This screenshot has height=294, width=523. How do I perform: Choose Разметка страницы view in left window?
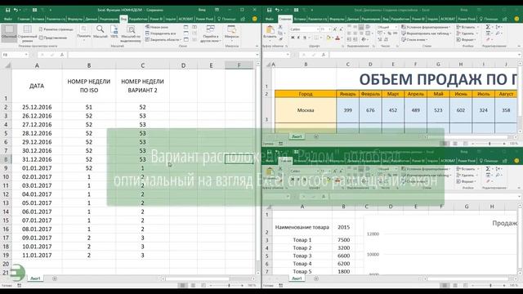[x=56, y=29]
